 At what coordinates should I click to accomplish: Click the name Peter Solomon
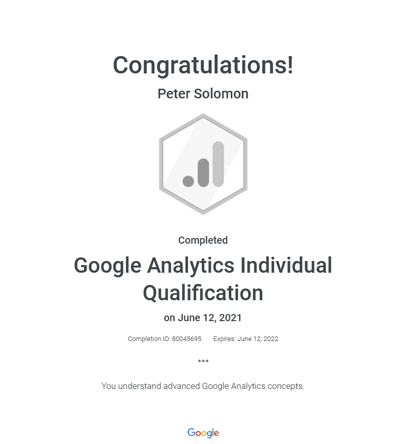pos(203,94)
